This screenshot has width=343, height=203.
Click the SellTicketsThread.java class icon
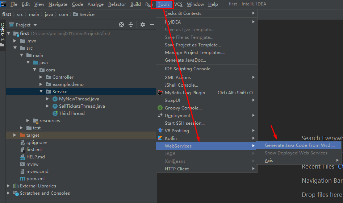[55, 106]
